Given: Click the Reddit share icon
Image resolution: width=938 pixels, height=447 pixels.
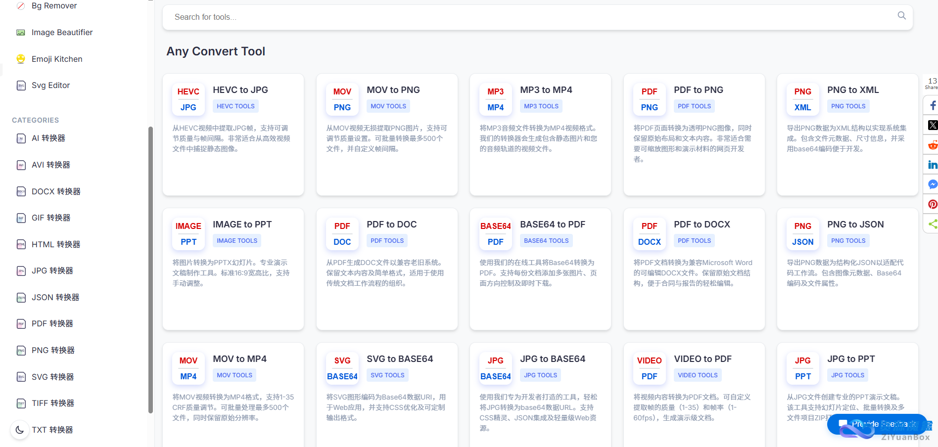Looking at the screenshot, I should (932, 145).
